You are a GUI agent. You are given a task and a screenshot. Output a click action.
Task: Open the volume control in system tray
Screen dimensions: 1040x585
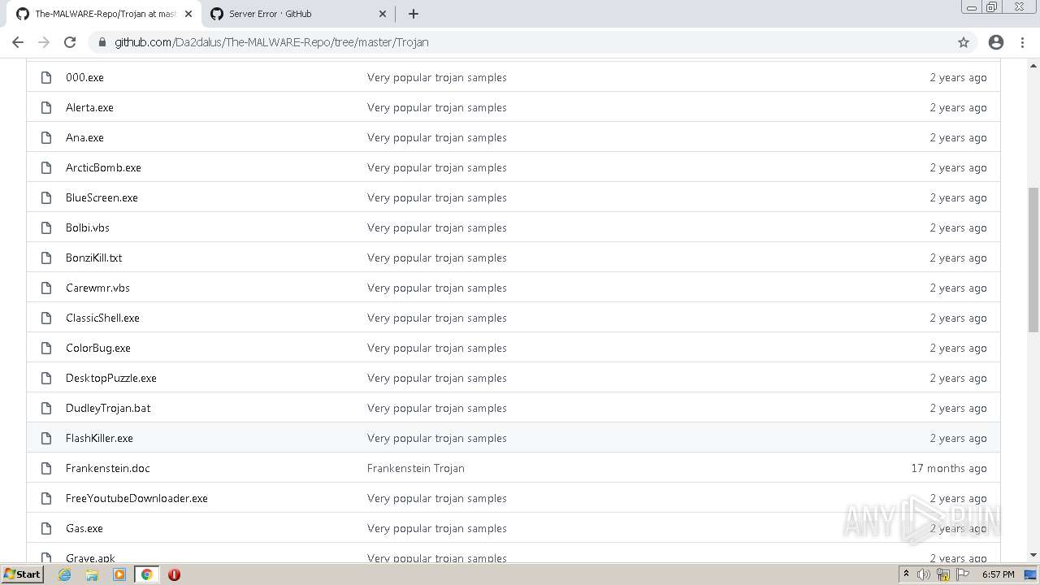coord(924,574)
